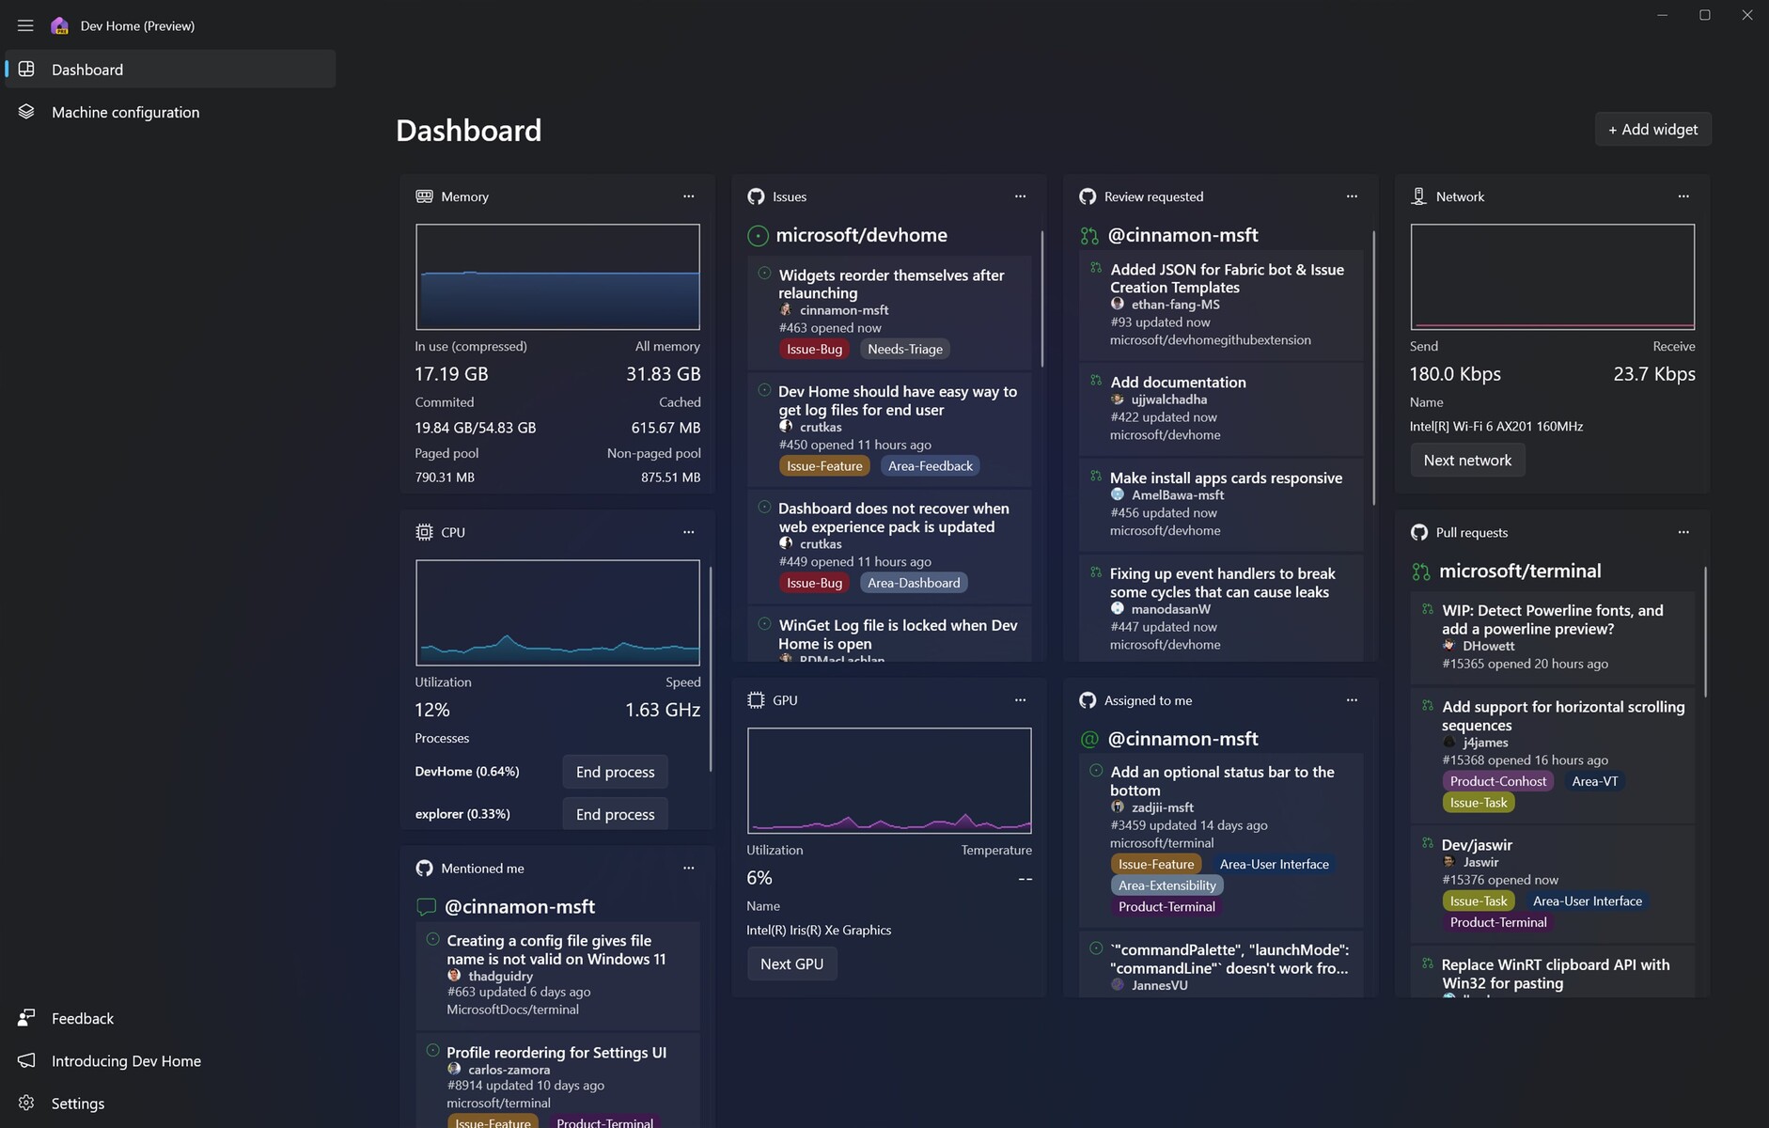The height and width of the screenshot is (1128, 1769).
Task: Click the Assigned to me GitHub icon
Action: (1088, 699)
